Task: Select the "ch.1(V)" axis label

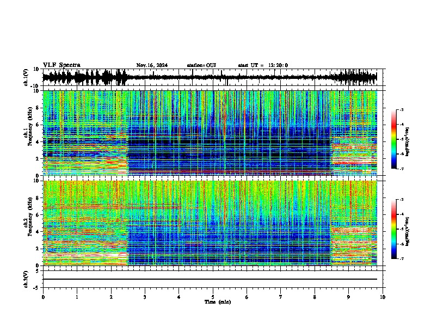Action: [26, 77]
